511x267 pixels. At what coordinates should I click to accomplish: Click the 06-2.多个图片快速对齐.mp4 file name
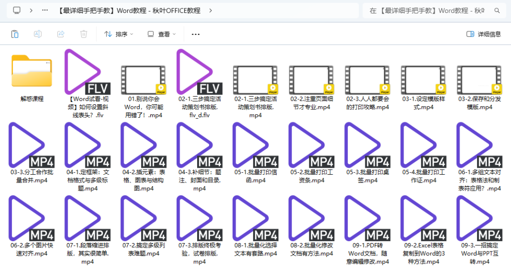tap(31, 250)
